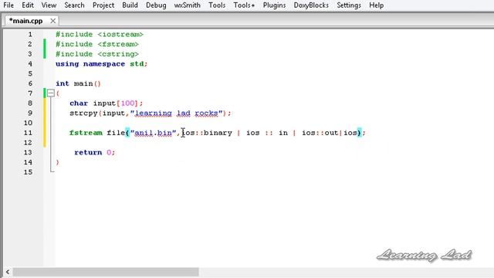Click the 'return 0;' statement

95,153
